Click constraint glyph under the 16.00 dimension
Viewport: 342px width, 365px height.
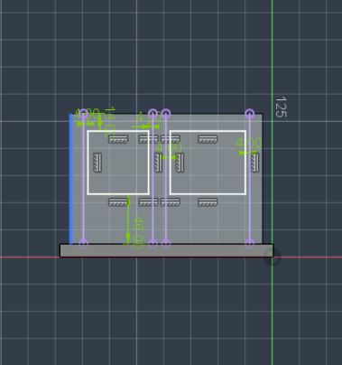pos(118,139)
